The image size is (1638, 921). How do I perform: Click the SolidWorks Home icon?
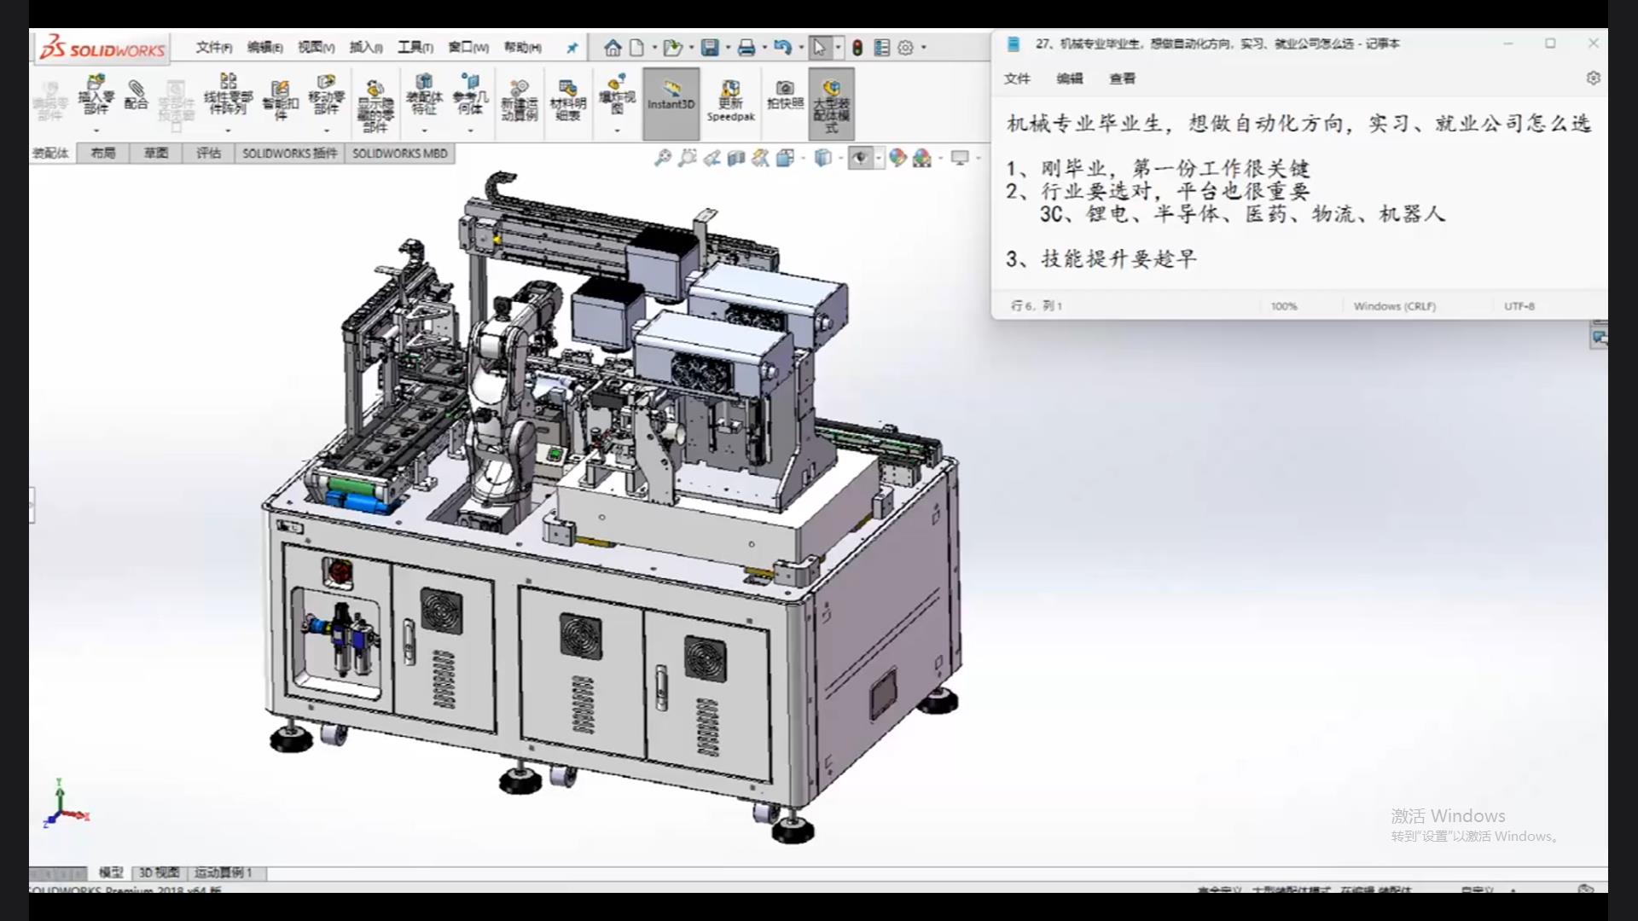pos(613,48)
